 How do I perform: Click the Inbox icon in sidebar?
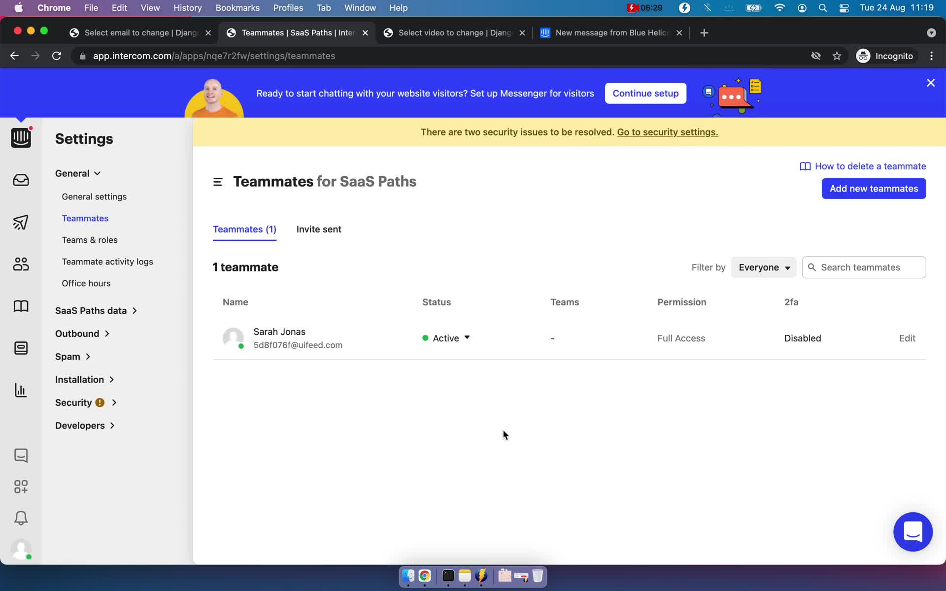21,180
